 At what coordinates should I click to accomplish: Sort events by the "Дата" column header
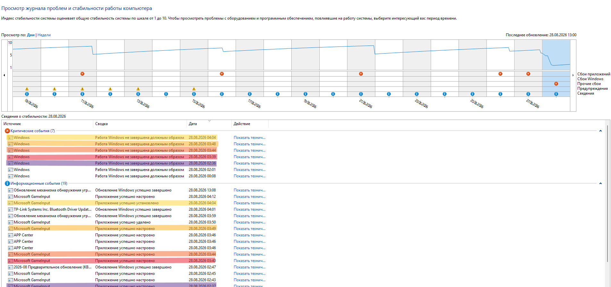(209, 124)
